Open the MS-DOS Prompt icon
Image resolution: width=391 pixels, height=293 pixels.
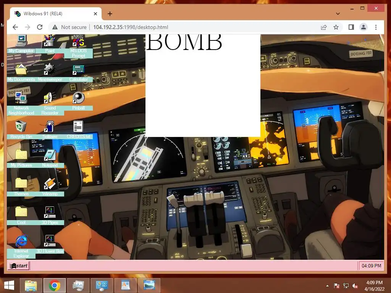pos(79,40)
